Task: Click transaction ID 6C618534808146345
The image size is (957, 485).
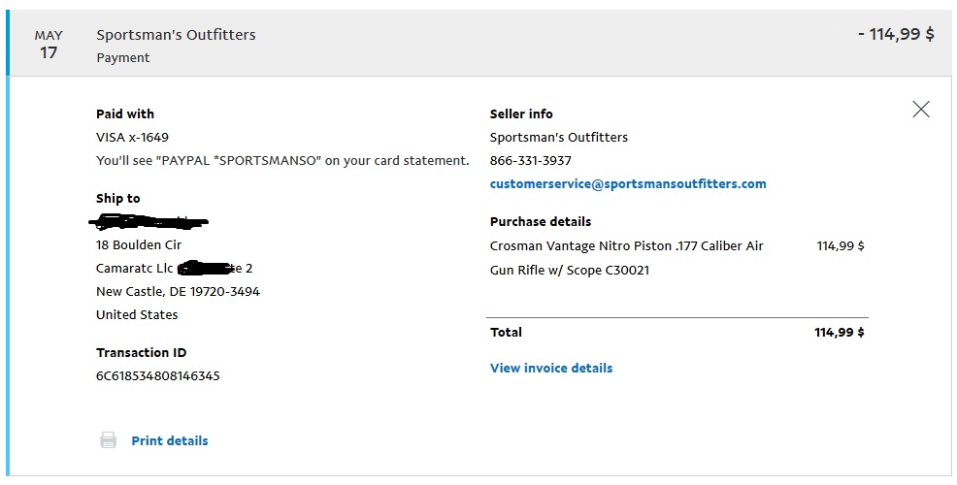Action: pos(157,375)
